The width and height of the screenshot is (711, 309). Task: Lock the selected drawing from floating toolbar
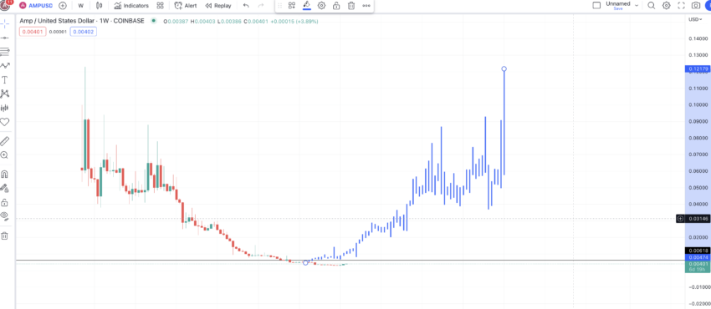[336, 6]
